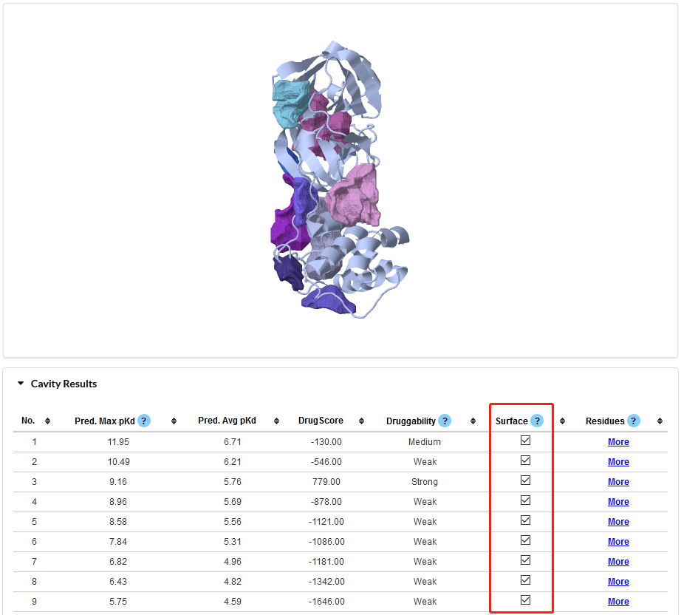The image size is (681, 615).
Task: Sort table by No. column arrows
Action: click(x=47, y=421)
